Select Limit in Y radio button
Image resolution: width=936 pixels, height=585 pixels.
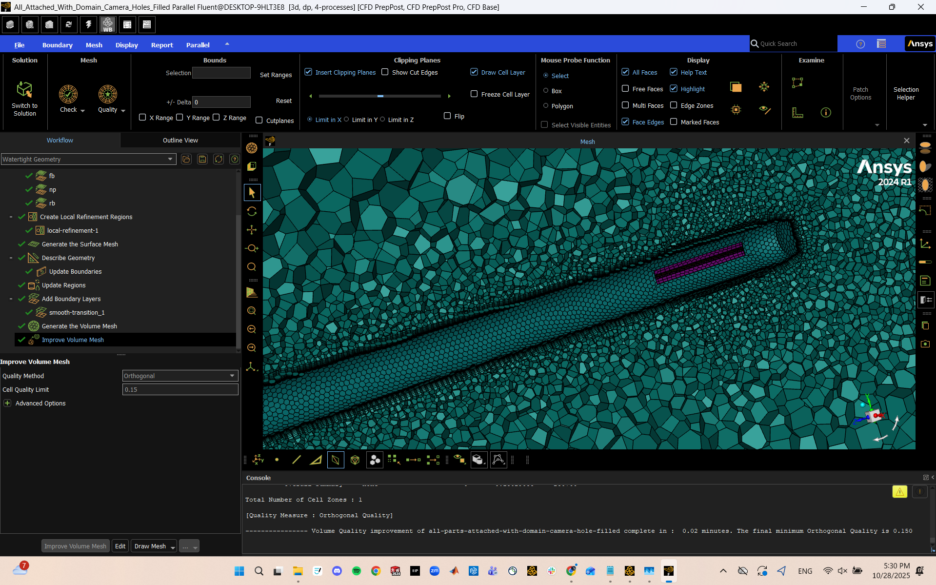click(x=346, y=120)
